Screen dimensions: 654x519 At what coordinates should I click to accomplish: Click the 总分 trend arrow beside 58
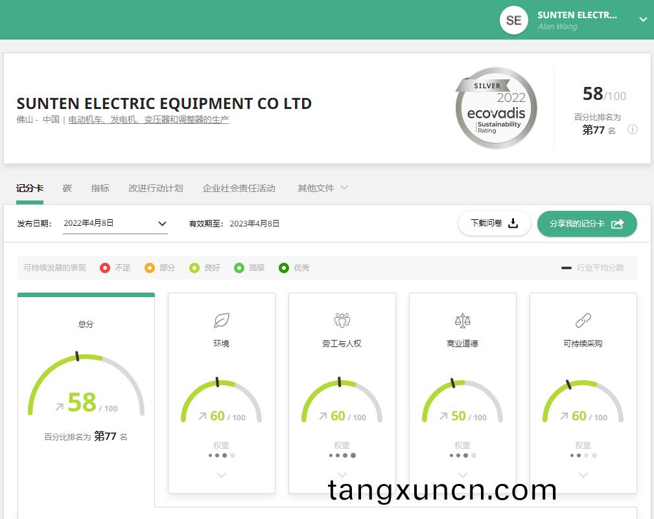pos(60,406)
